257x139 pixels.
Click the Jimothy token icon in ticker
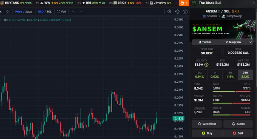click(152, 3)
